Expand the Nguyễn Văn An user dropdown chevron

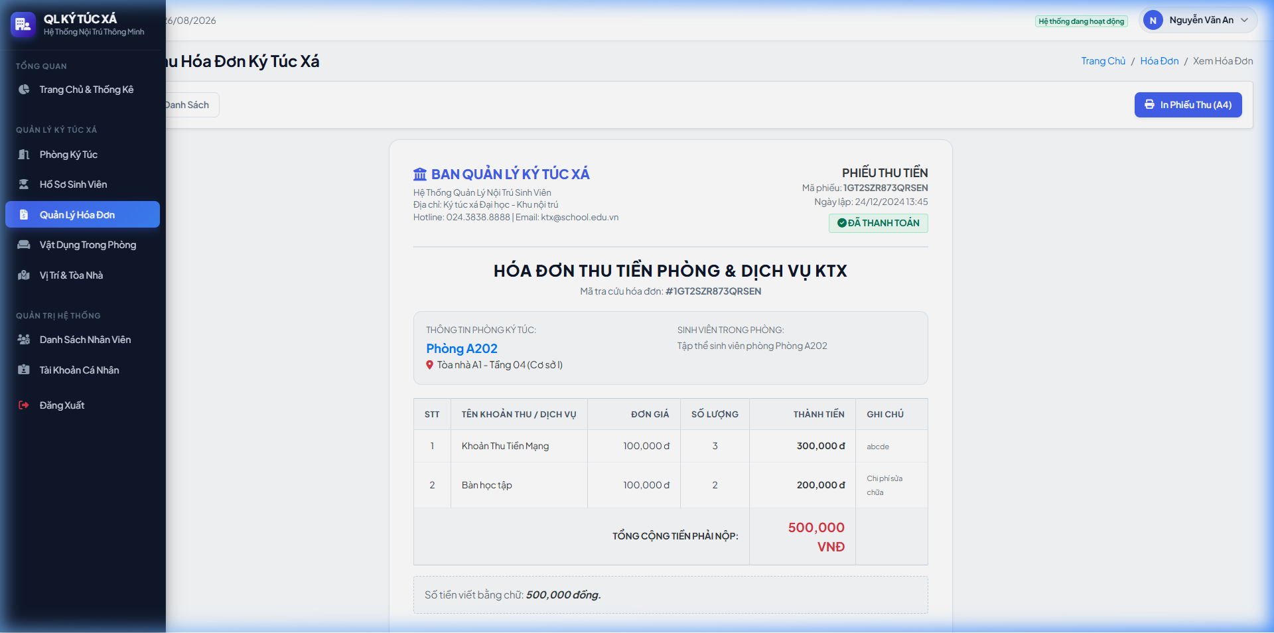pyautogui.click(x=1245, y=21)
